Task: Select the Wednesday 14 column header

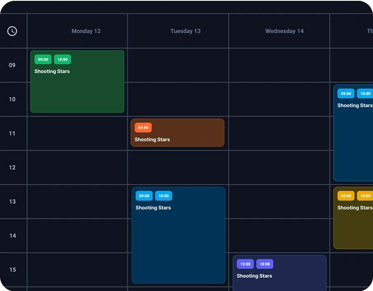Action: tap(284, 31)
